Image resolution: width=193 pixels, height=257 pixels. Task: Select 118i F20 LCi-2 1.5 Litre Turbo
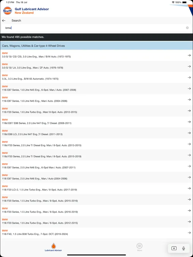(96, 188)
